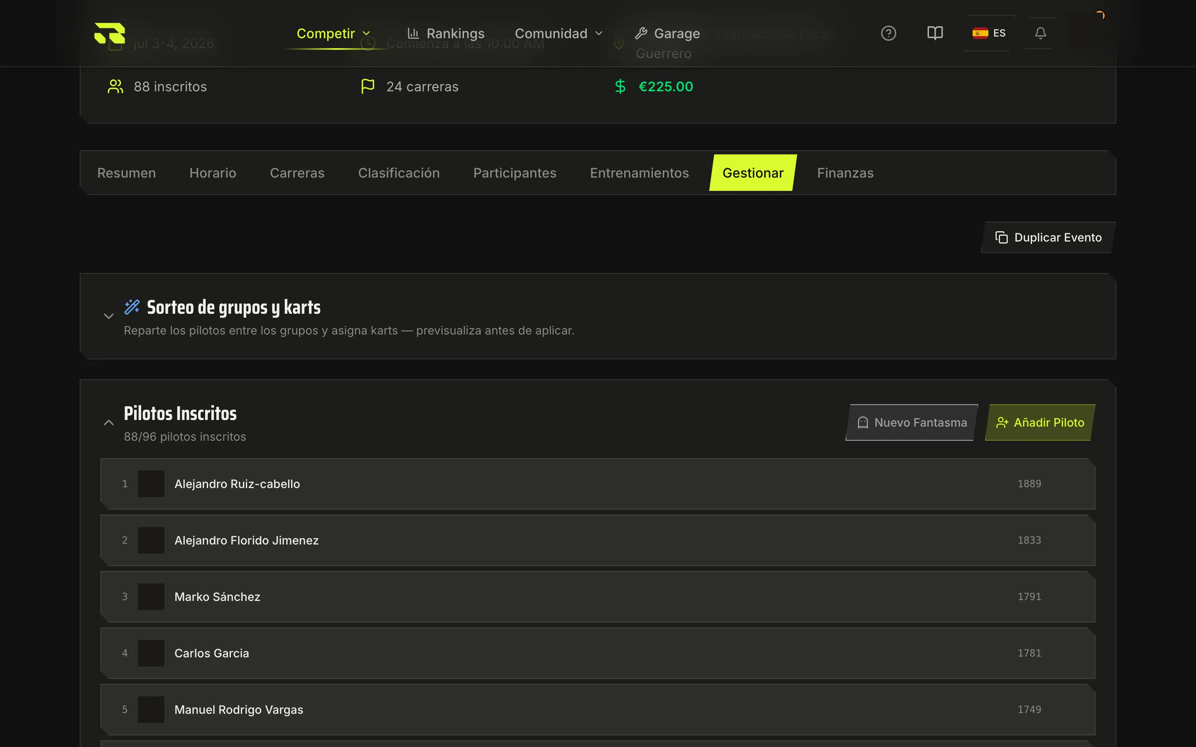Click the green dollar sign icon
The image size is (1196, 747).
click(620, 86)
